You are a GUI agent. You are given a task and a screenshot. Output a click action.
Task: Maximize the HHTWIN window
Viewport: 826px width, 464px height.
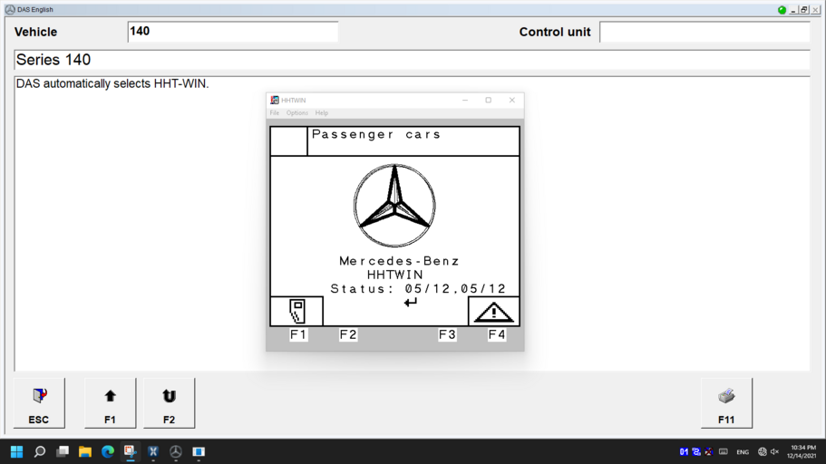point(489,100)
